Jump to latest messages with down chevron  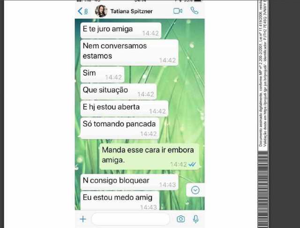tap(195, 190)
